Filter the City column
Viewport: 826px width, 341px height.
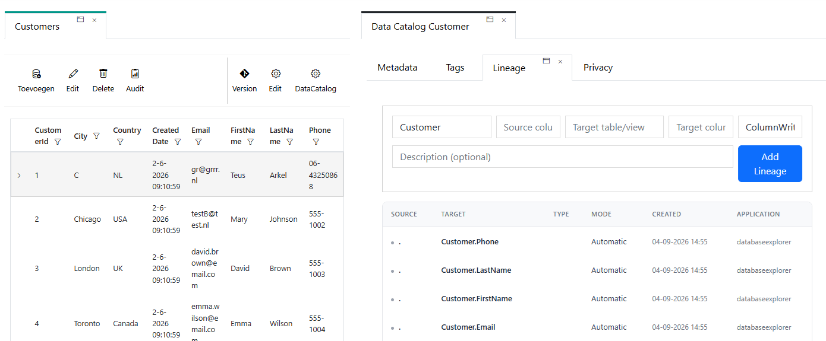pos(96,136)
